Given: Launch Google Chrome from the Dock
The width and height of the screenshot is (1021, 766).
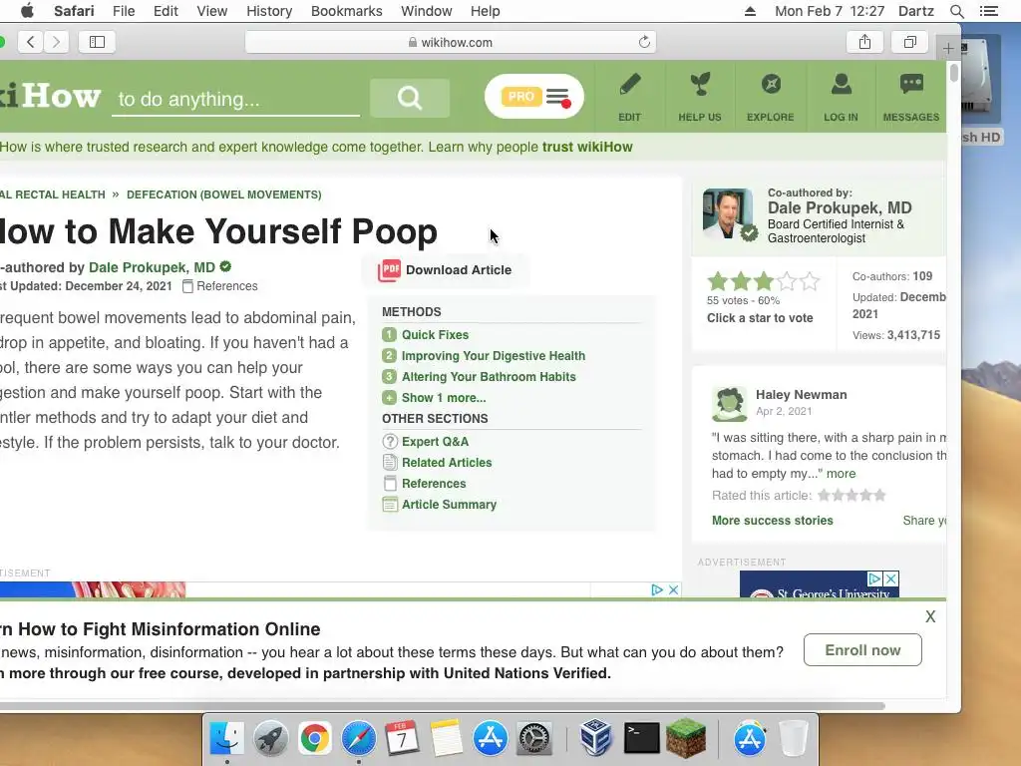Looking at the screenshot, I should 314,738.
